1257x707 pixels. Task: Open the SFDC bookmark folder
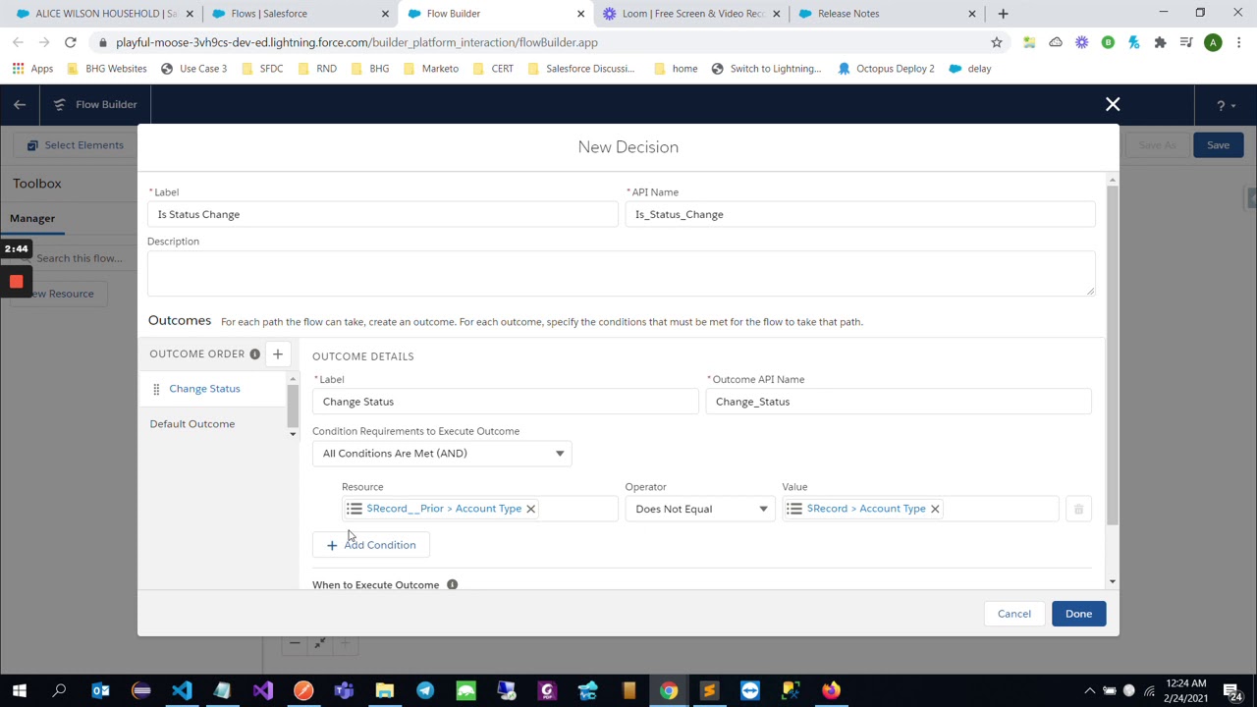261,69
